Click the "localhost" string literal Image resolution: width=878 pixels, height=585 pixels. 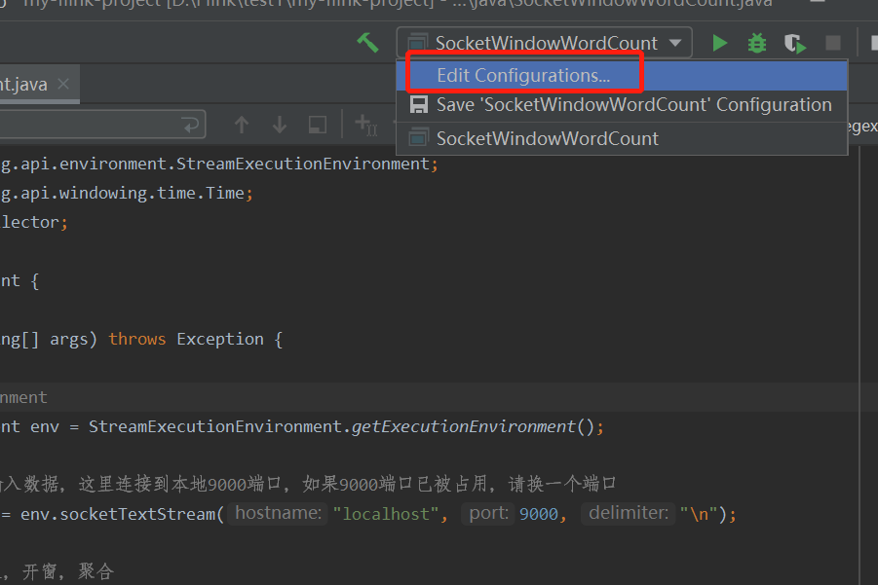(386, 514)
